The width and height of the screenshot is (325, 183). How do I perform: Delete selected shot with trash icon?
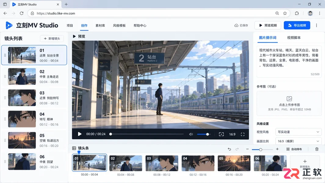point(317,149)
